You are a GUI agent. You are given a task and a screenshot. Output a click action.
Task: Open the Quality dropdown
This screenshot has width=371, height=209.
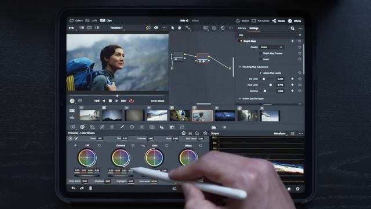pyautogui.click(x=271, y=47)
